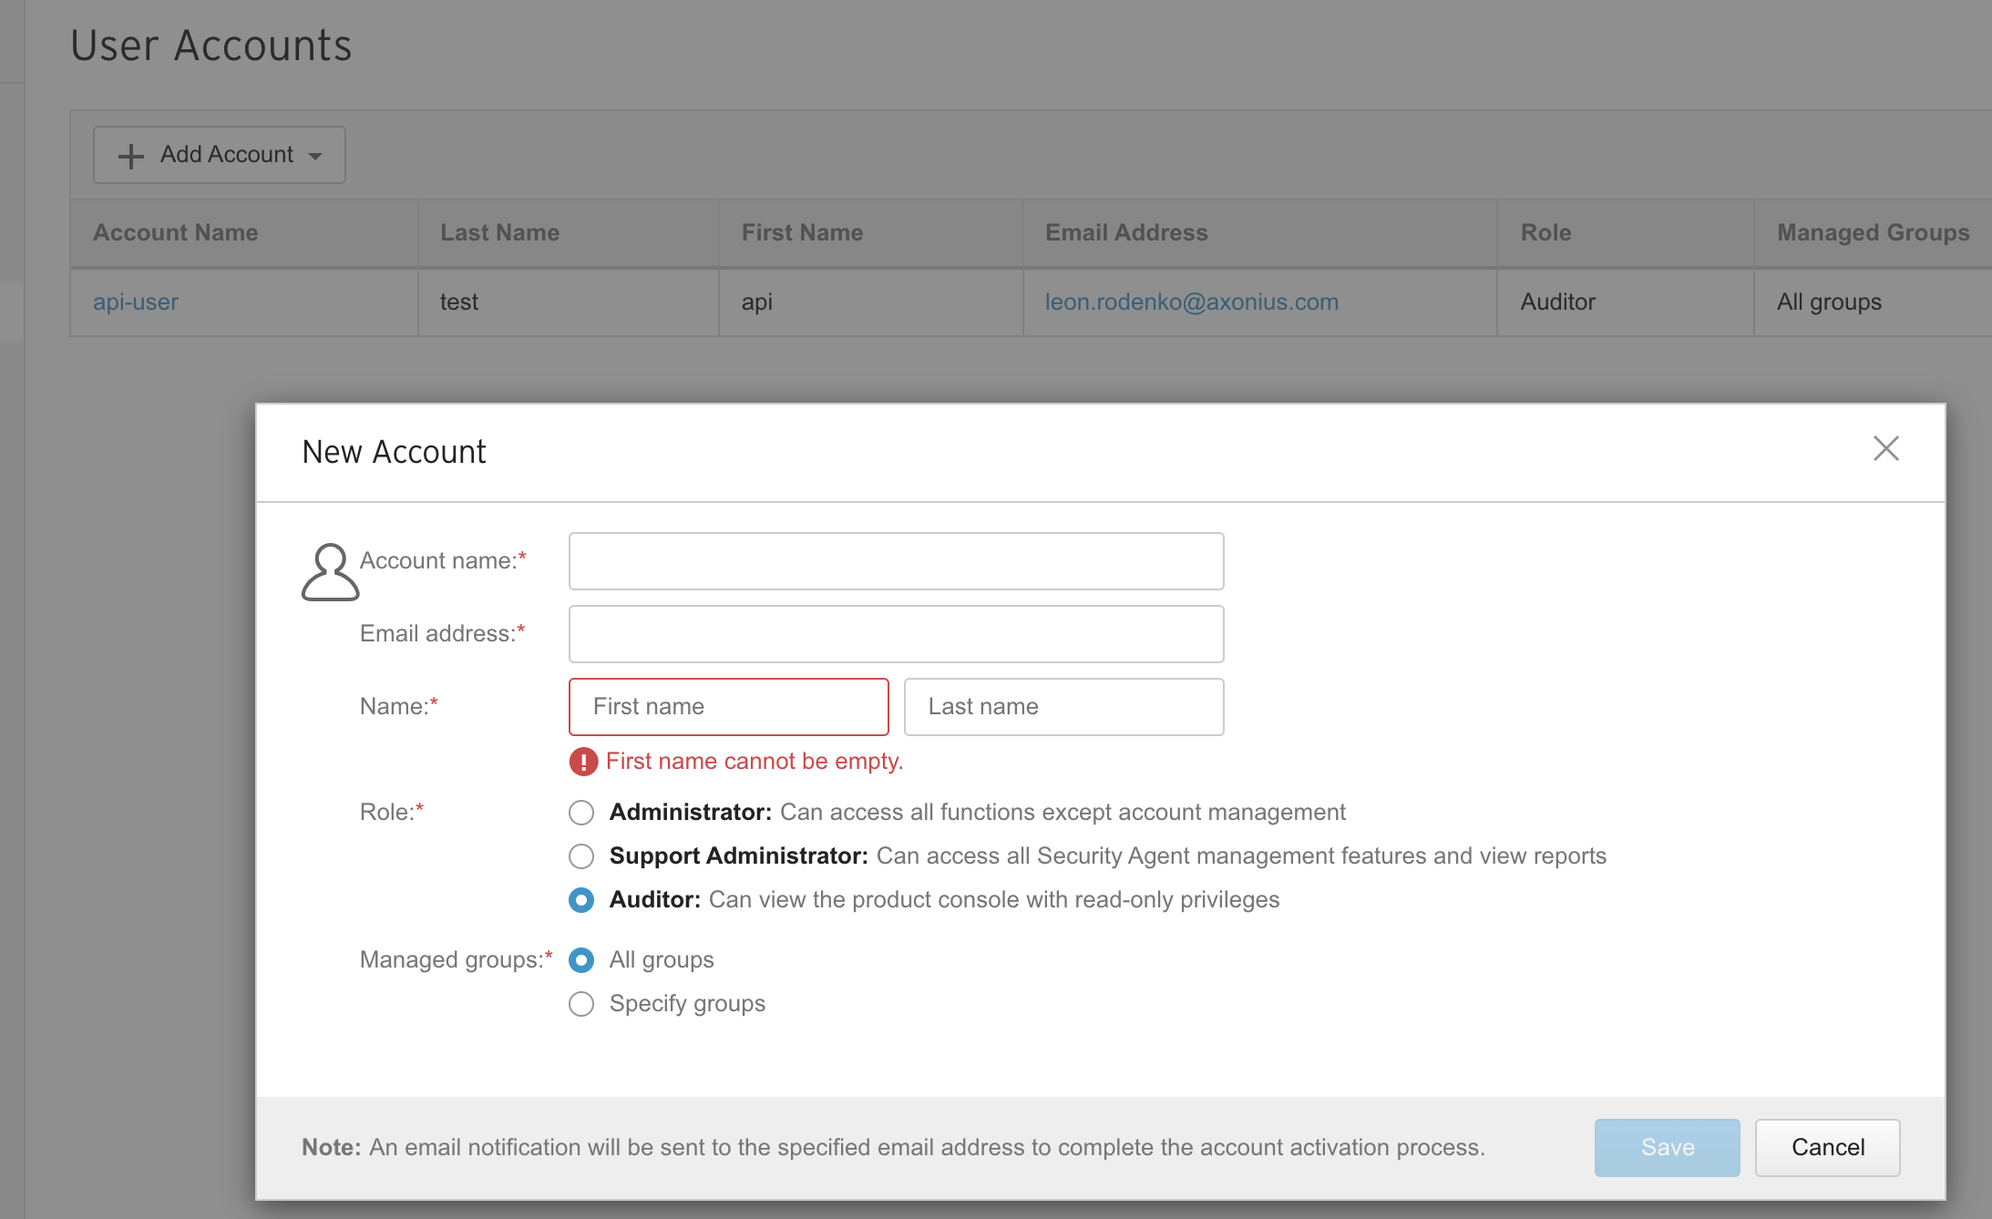
Task: Click the plus icon on Add Account
Action: (131, 156)
